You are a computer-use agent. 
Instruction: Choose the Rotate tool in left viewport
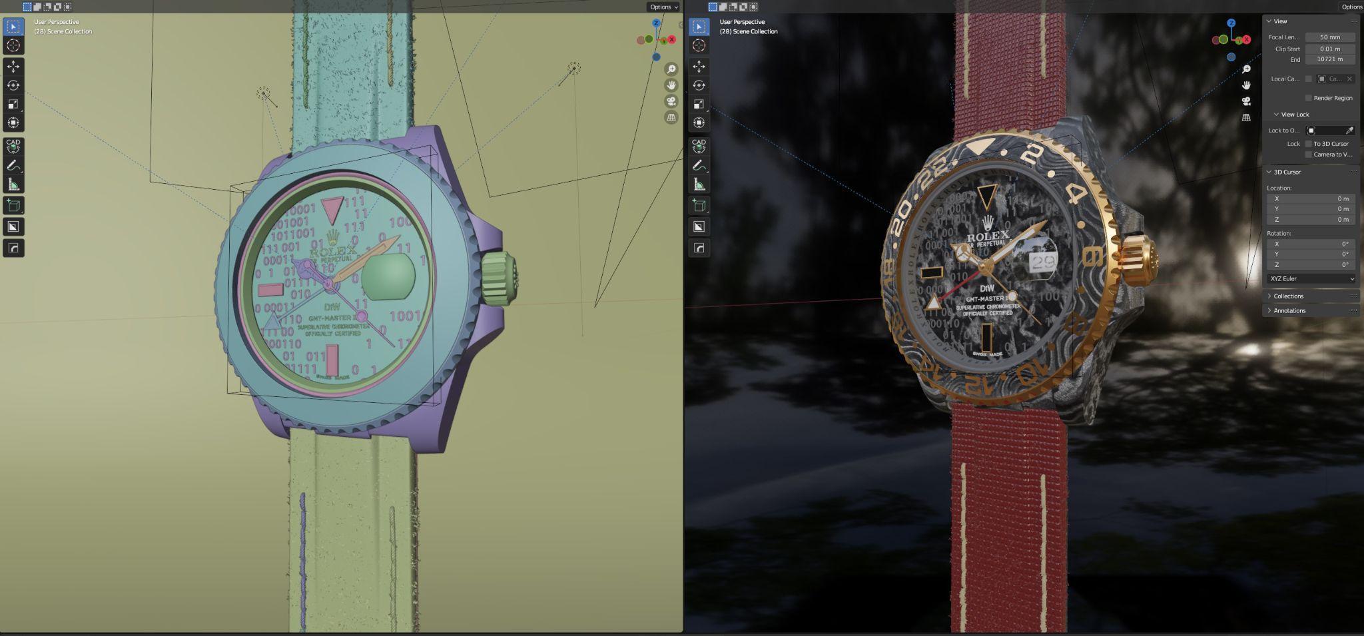(x=13, y=85)
